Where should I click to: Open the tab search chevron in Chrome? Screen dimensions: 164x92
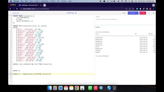click(153, 5)
